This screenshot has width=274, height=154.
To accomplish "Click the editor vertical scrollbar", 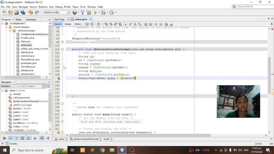I will pos(269,75).
